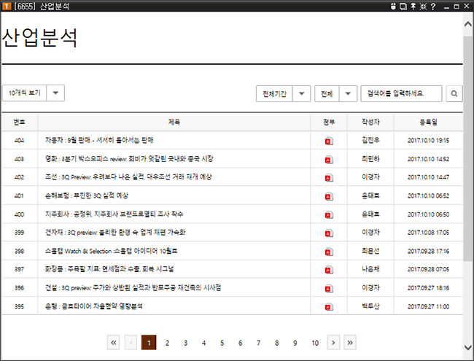The height and width of the screenshot is (361, 474).
Task: Expand the 10개씩 보기 dropdown
Action: click(56, 93)
